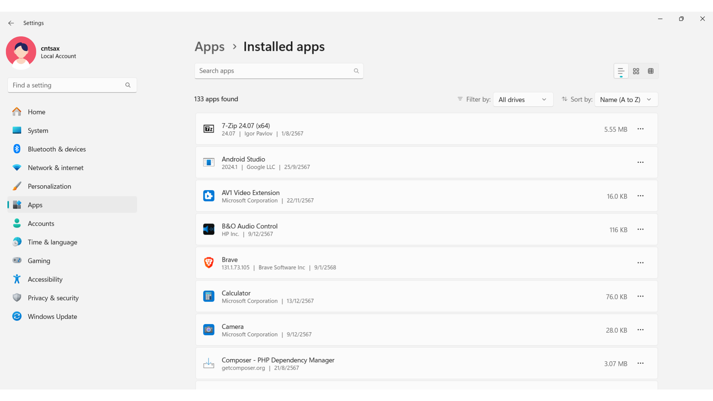Click the 133 apps found text
The height and width of the screenshot is (401, 713).
tap(216, 99)
